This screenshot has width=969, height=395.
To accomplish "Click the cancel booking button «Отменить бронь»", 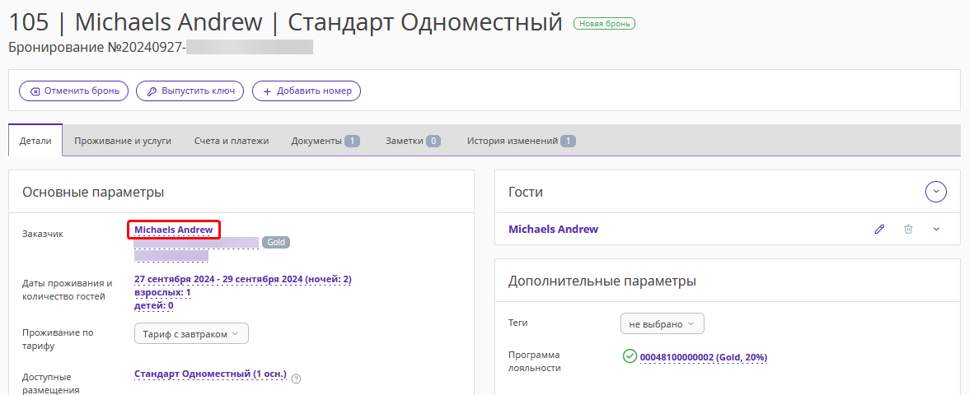I will pos(73,91).
